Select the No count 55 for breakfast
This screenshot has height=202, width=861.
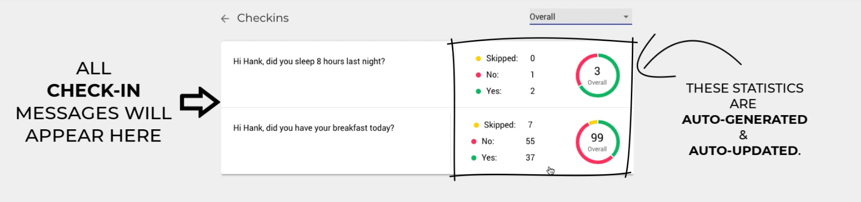(x=530, y=141)
